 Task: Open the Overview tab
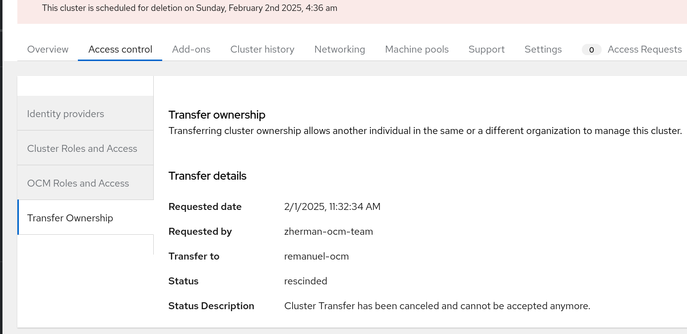(x=48, y=50)
